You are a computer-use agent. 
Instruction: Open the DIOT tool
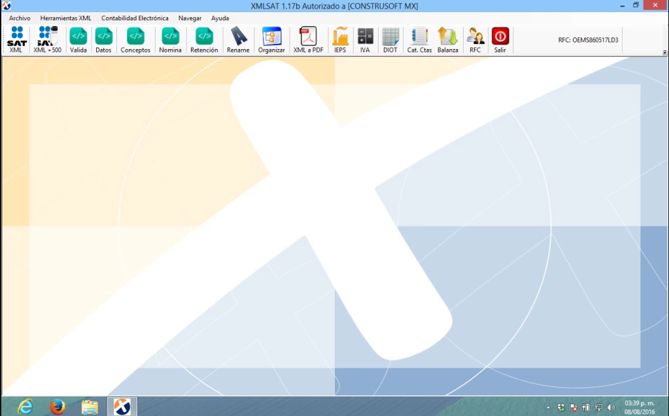coord(390,40)
